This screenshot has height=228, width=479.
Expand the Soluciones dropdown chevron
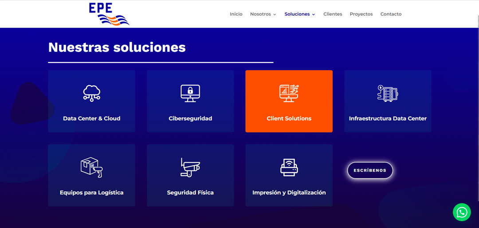click(314, 15)
